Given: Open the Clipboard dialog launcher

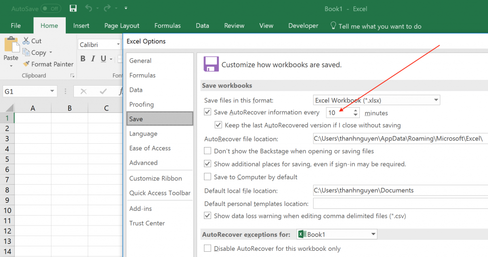Looking at the screenshot, I should [x=72, y=76].
